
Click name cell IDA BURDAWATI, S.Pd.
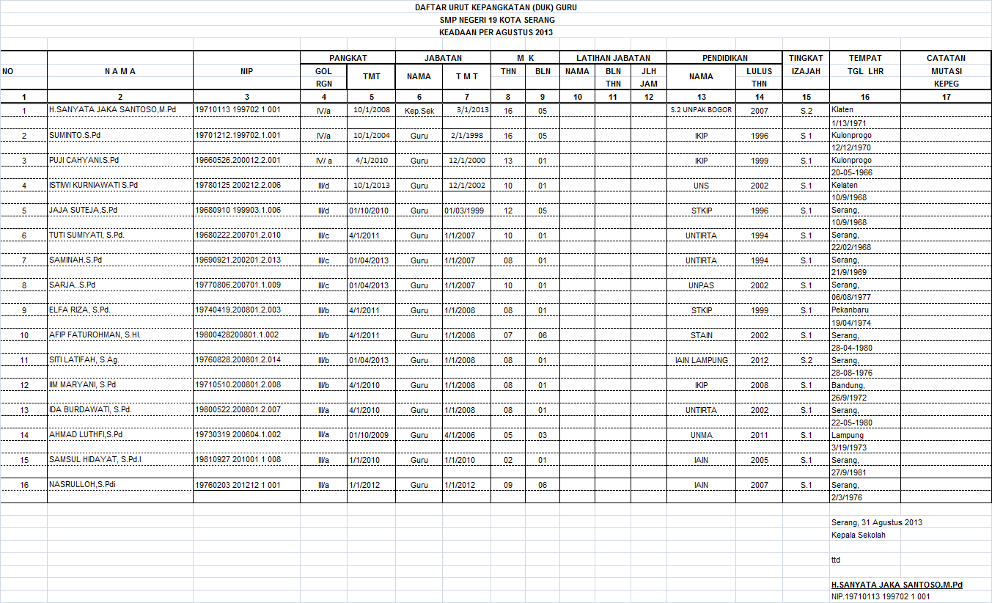[120, 409]
